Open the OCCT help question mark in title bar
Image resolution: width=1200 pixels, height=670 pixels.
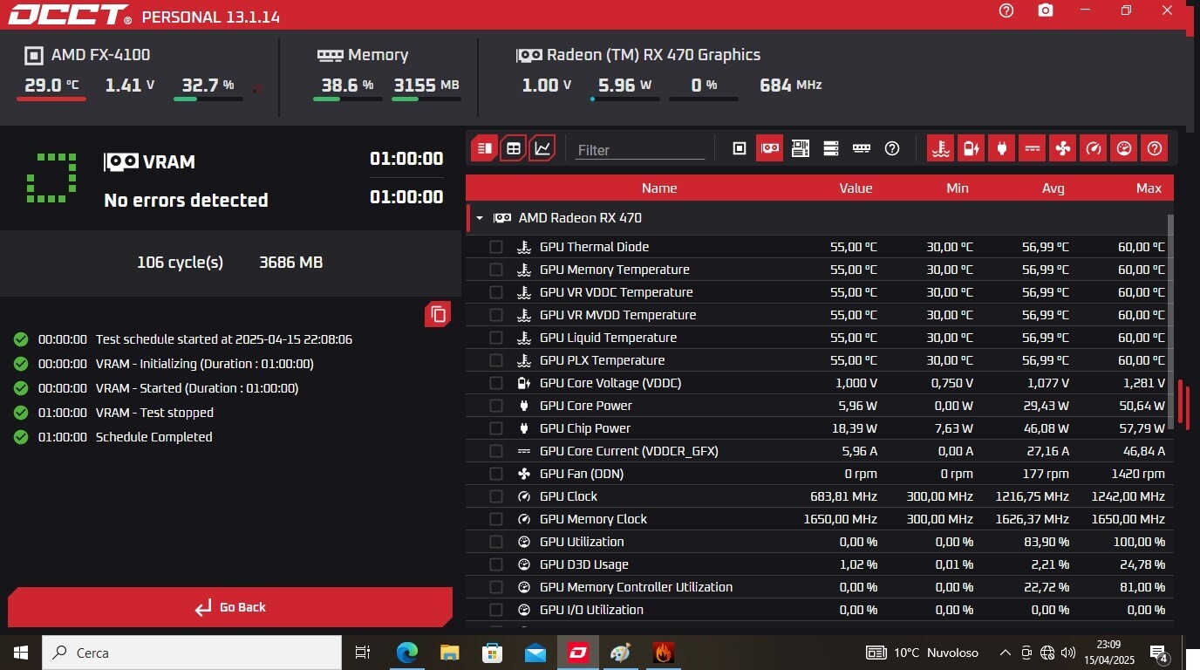pos(1006,10)
